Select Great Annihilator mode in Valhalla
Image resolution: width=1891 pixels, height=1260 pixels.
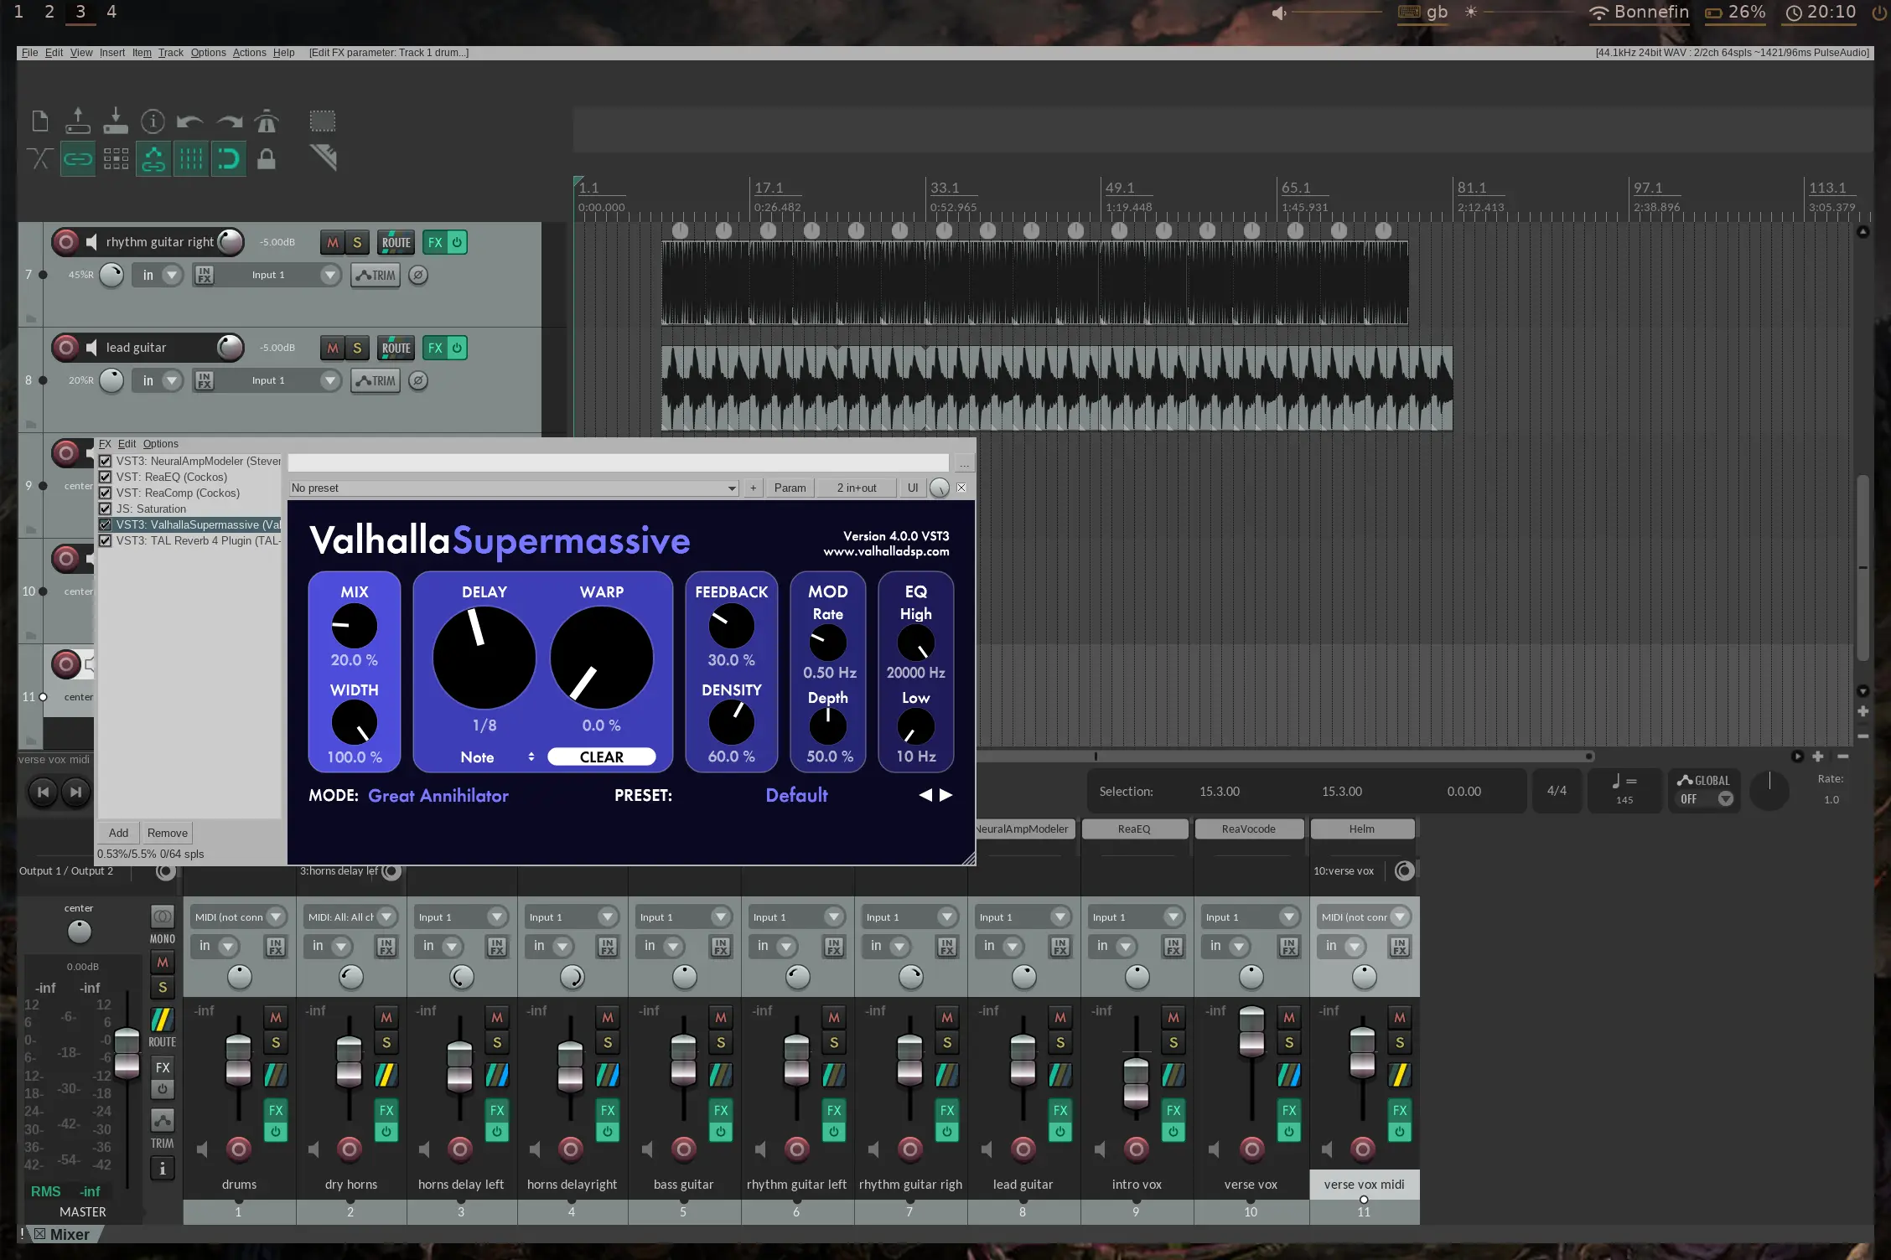pyautogui.click(x=438, y=796)
